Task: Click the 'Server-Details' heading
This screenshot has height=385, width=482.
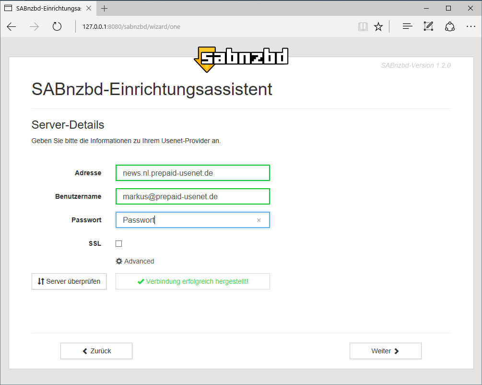Action: (68, 125)
